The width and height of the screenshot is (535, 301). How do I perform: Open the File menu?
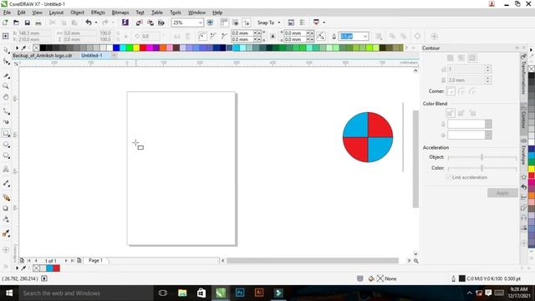tap(7, 13)
